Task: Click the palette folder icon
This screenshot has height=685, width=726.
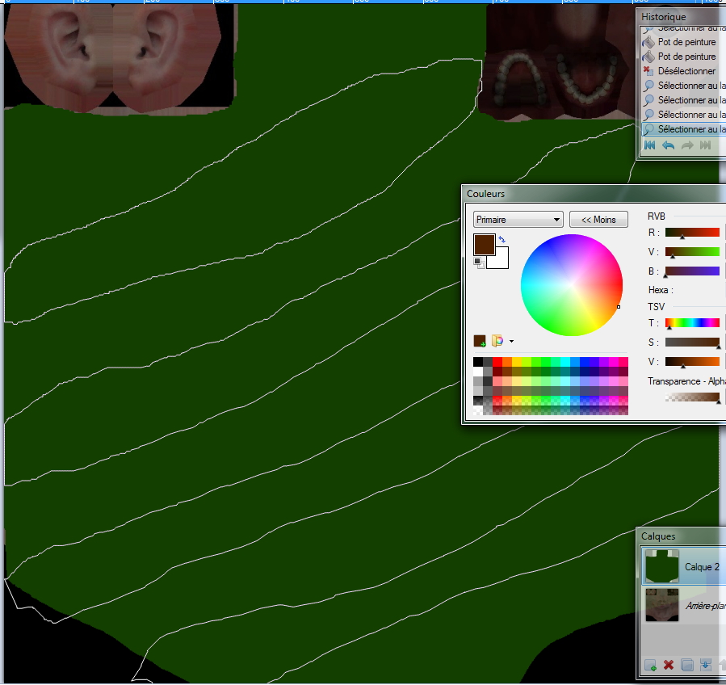Action: tap(497, 341)
